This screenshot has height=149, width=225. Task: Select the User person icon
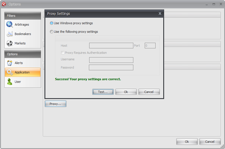tap(10, 82)
